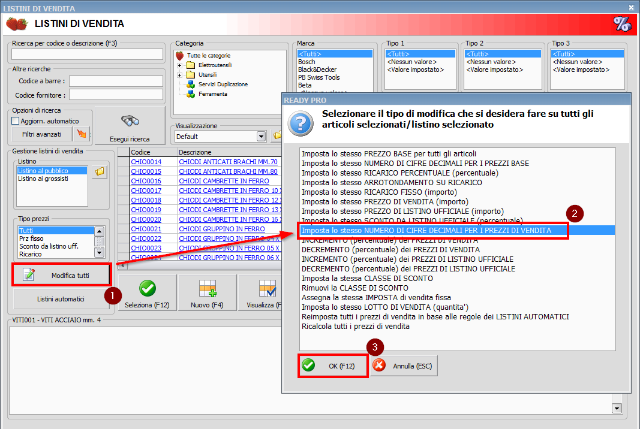Screen dimensions: 640x429
Task: Choose Imposta lo stesso LOTTO DI VENDITA
Action: tap(385, 307)
